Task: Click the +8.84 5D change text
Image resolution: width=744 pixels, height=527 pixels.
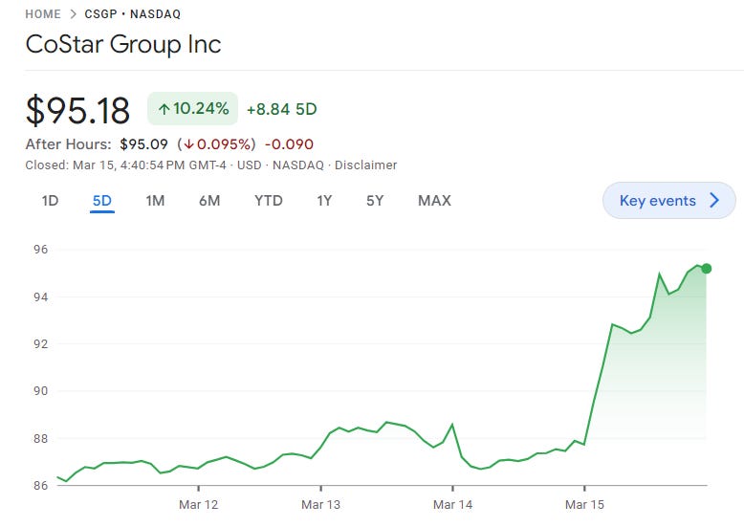Action: (x=282, y=109)
